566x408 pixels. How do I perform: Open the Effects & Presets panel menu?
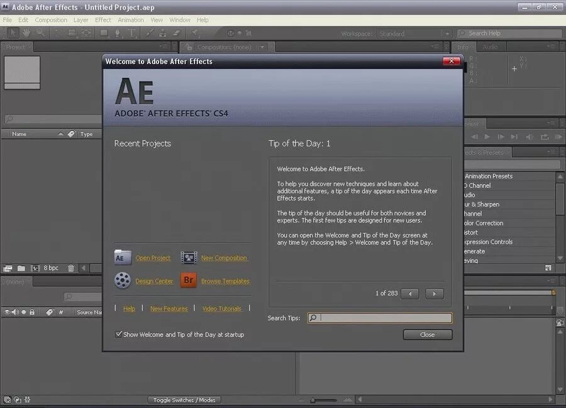pyautogui.click(x=551, y=152)
